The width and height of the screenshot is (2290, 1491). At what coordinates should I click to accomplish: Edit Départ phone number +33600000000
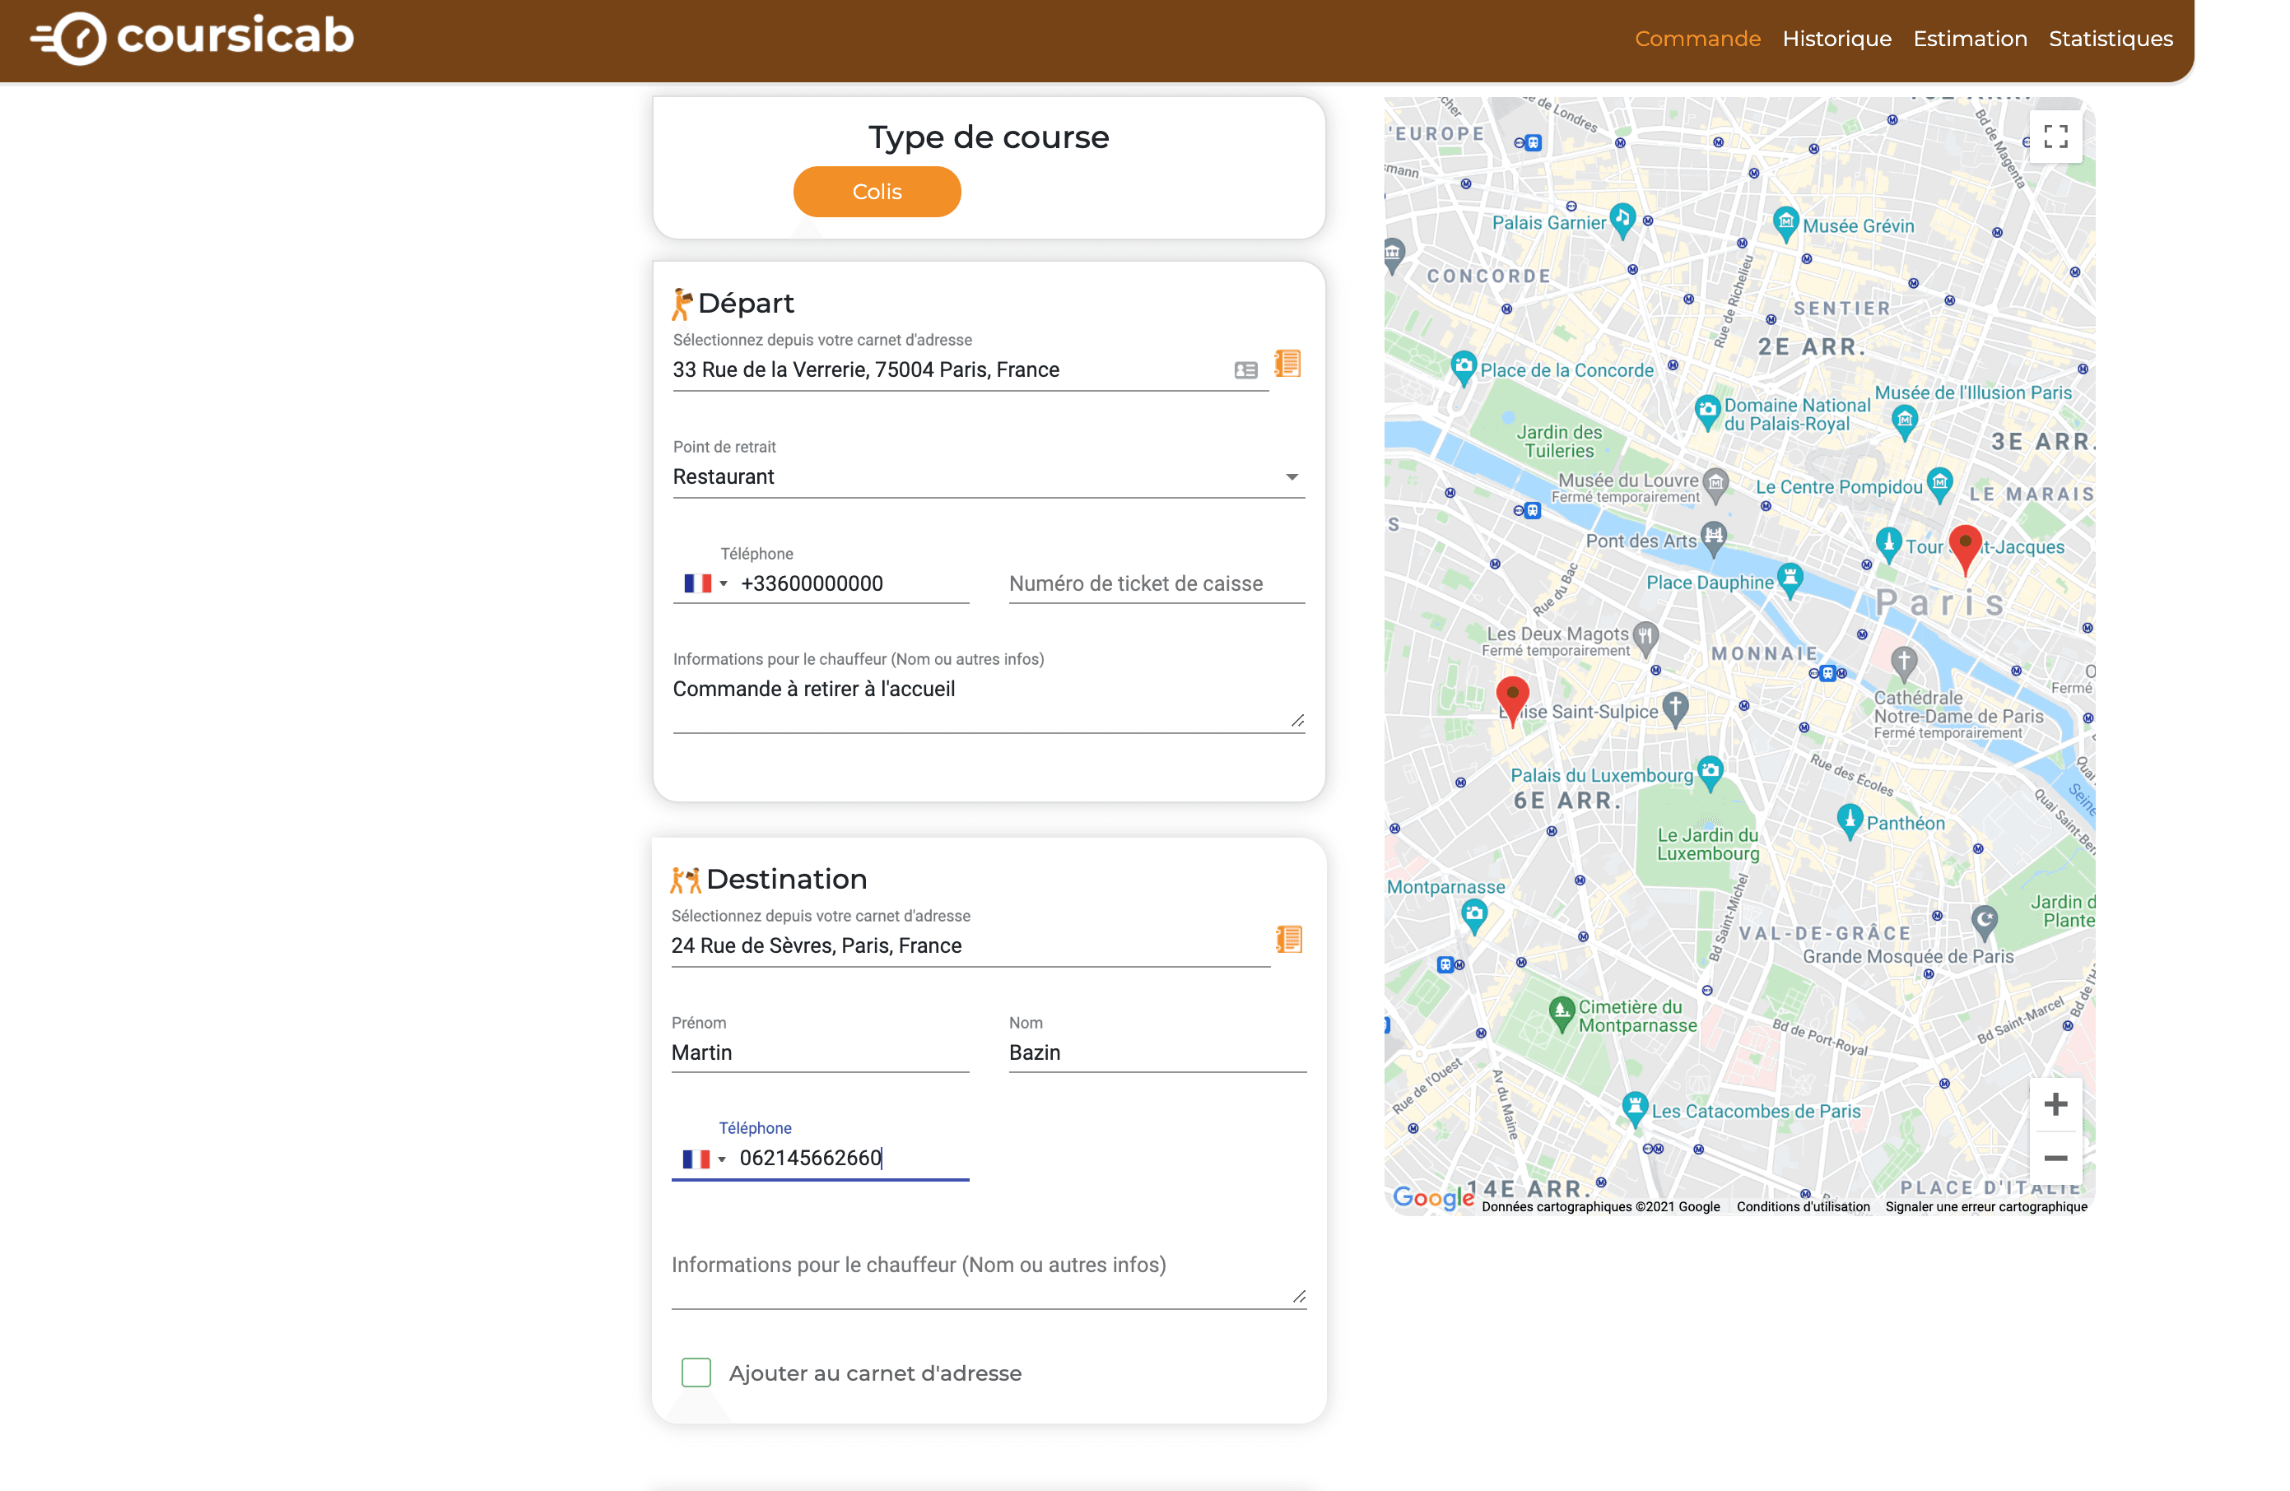(853, 584)
